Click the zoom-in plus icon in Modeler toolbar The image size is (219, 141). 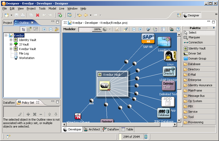tap(140, 29)
